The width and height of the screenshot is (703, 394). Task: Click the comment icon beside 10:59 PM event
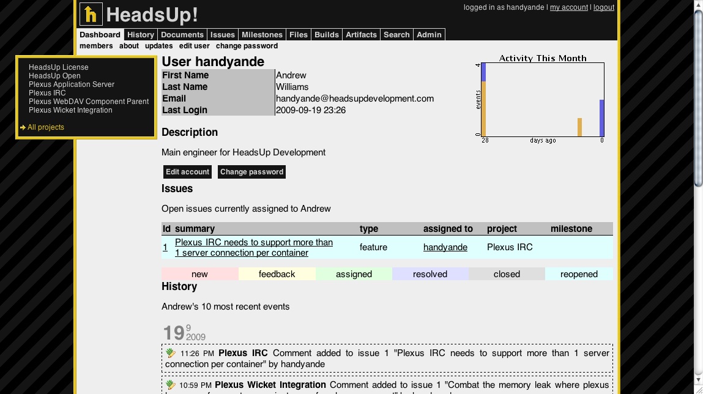coord(171,385)
